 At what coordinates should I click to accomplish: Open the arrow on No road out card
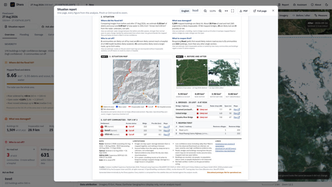tap(34, 149)
